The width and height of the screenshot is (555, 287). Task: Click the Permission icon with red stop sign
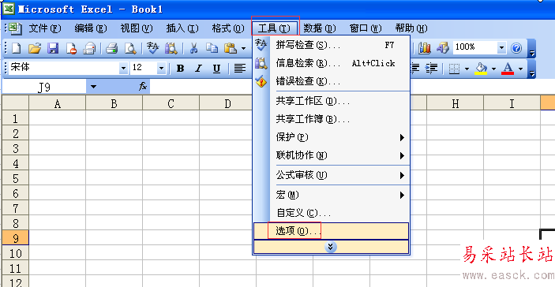pos(71,48)
